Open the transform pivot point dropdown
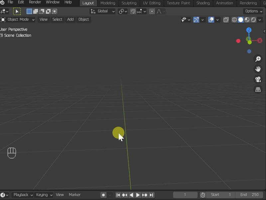Screen dimensions: 266x200 click(123, 11)
